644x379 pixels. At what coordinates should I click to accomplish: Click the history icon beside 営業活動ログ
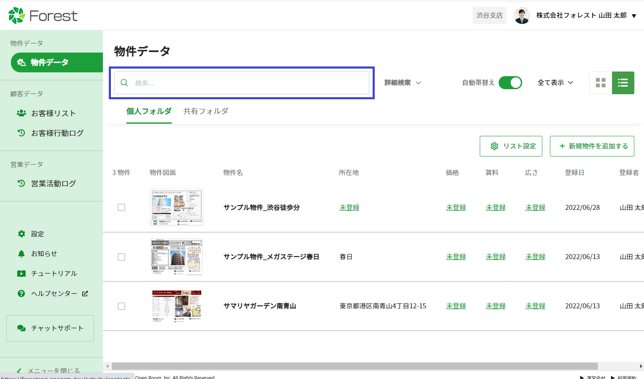pyautogui.click(x=21, y=183)
